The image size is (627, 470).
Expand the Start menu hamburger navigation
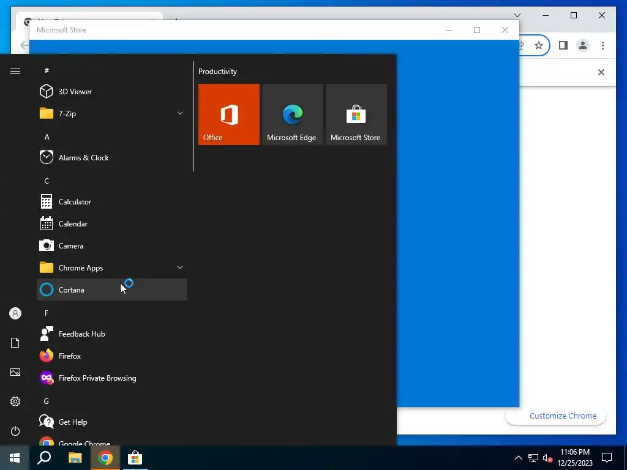[15, 71]
